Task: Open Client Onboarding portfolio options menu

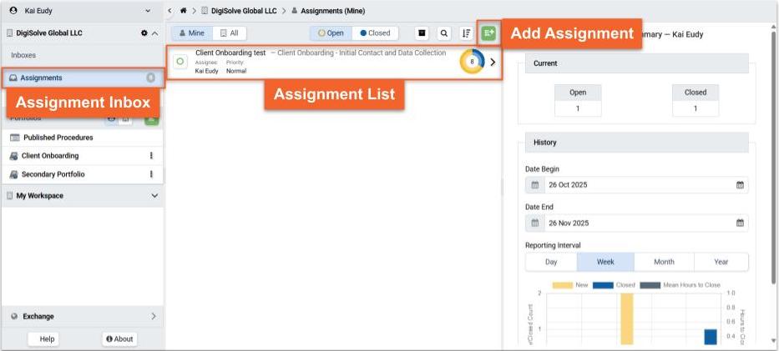Action: coord(151,156)
